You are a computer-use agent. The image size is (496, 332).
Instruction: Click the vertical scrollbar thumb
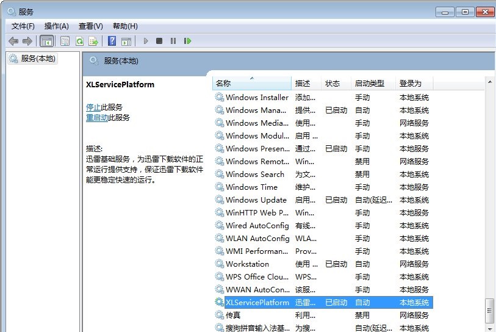point(490,311)
